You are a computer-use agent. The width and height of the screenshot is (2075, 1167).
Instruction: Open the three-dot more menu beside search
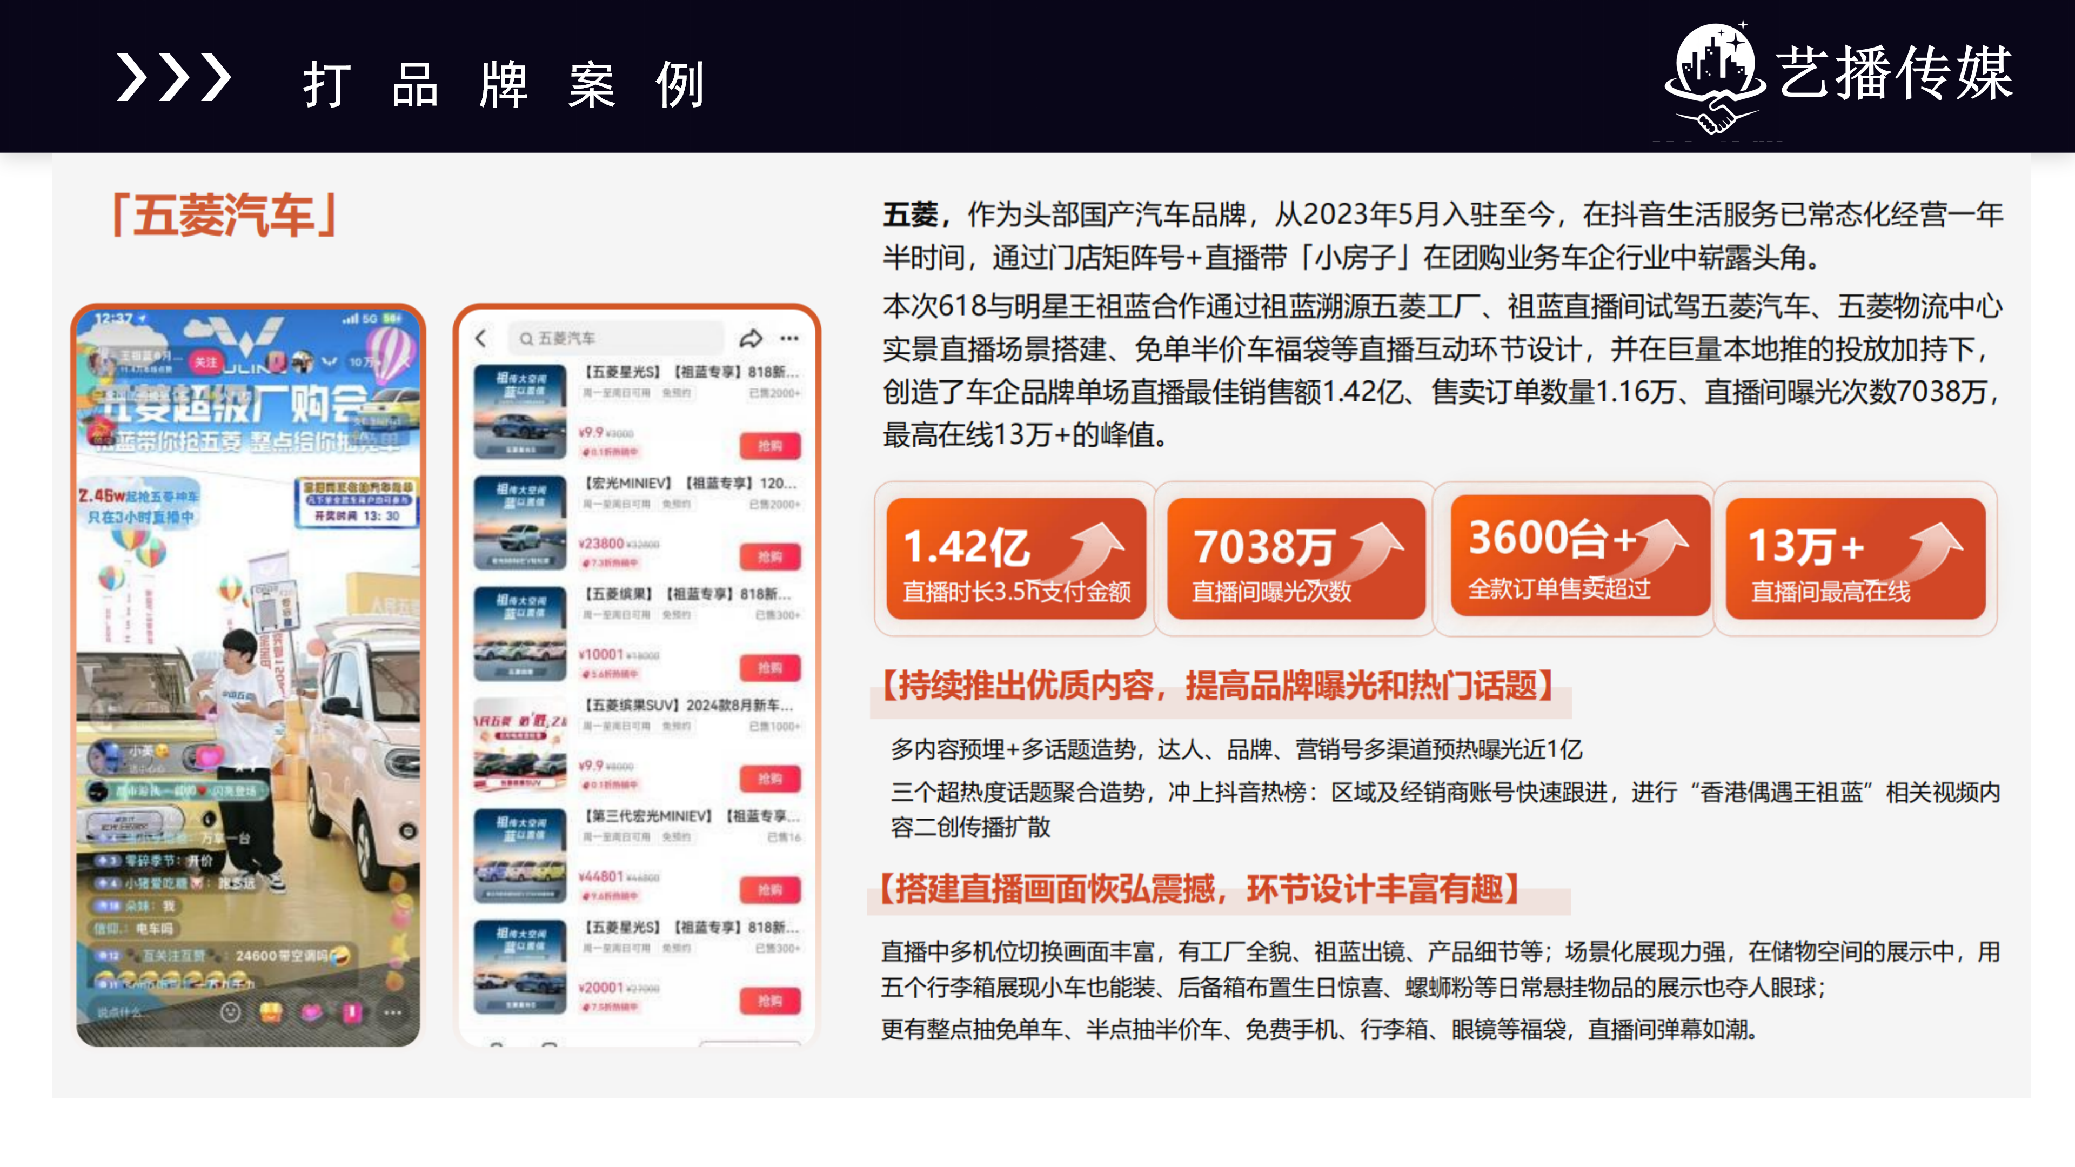click(x=789, y=338)
